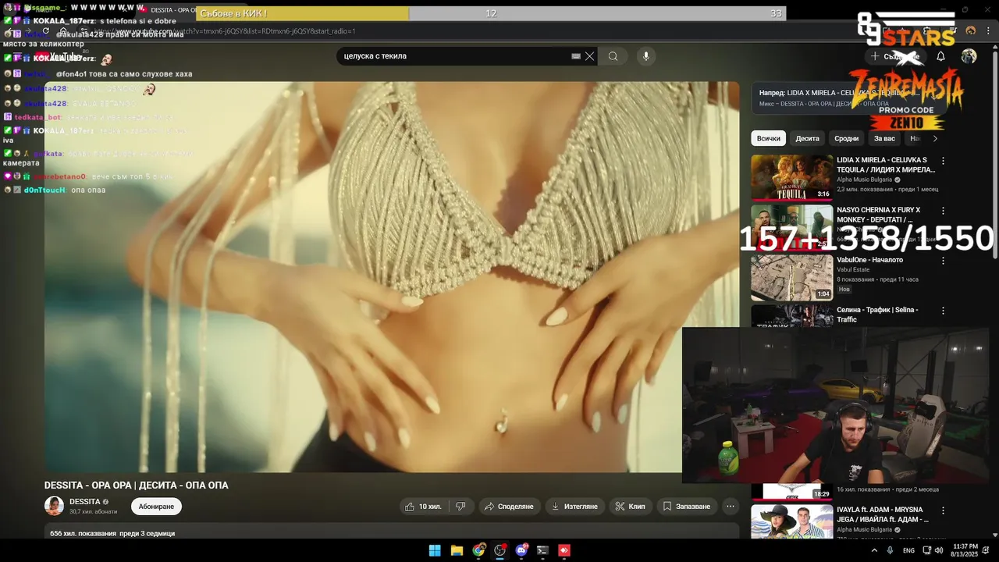999x562 pixels.
Task: Open LIDIA X MIRELA Celuvka s Tequila thumbnail
Action: pyautogui.click(x=791, y=177)
